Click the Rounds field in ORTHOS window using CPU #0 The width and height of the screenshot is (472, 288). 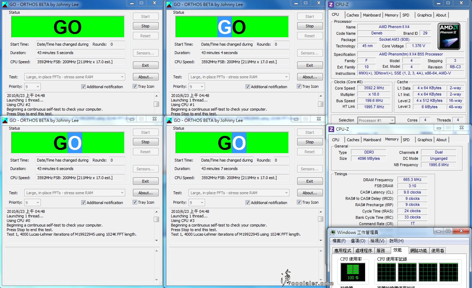(x=117, y=160)
